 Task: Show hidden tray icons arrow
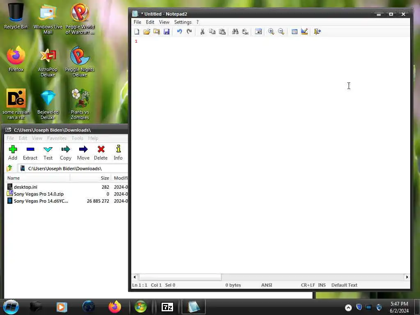pyautogui.click(x=348, y=308)
